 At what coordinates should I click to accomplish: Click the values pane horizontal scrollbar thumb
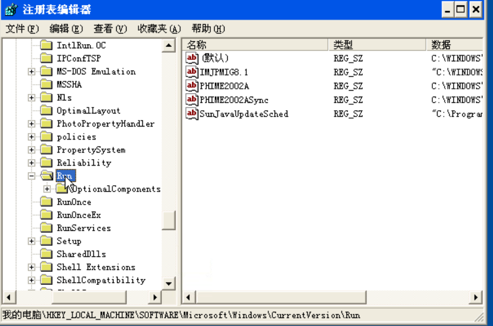[x=281, y=297]
